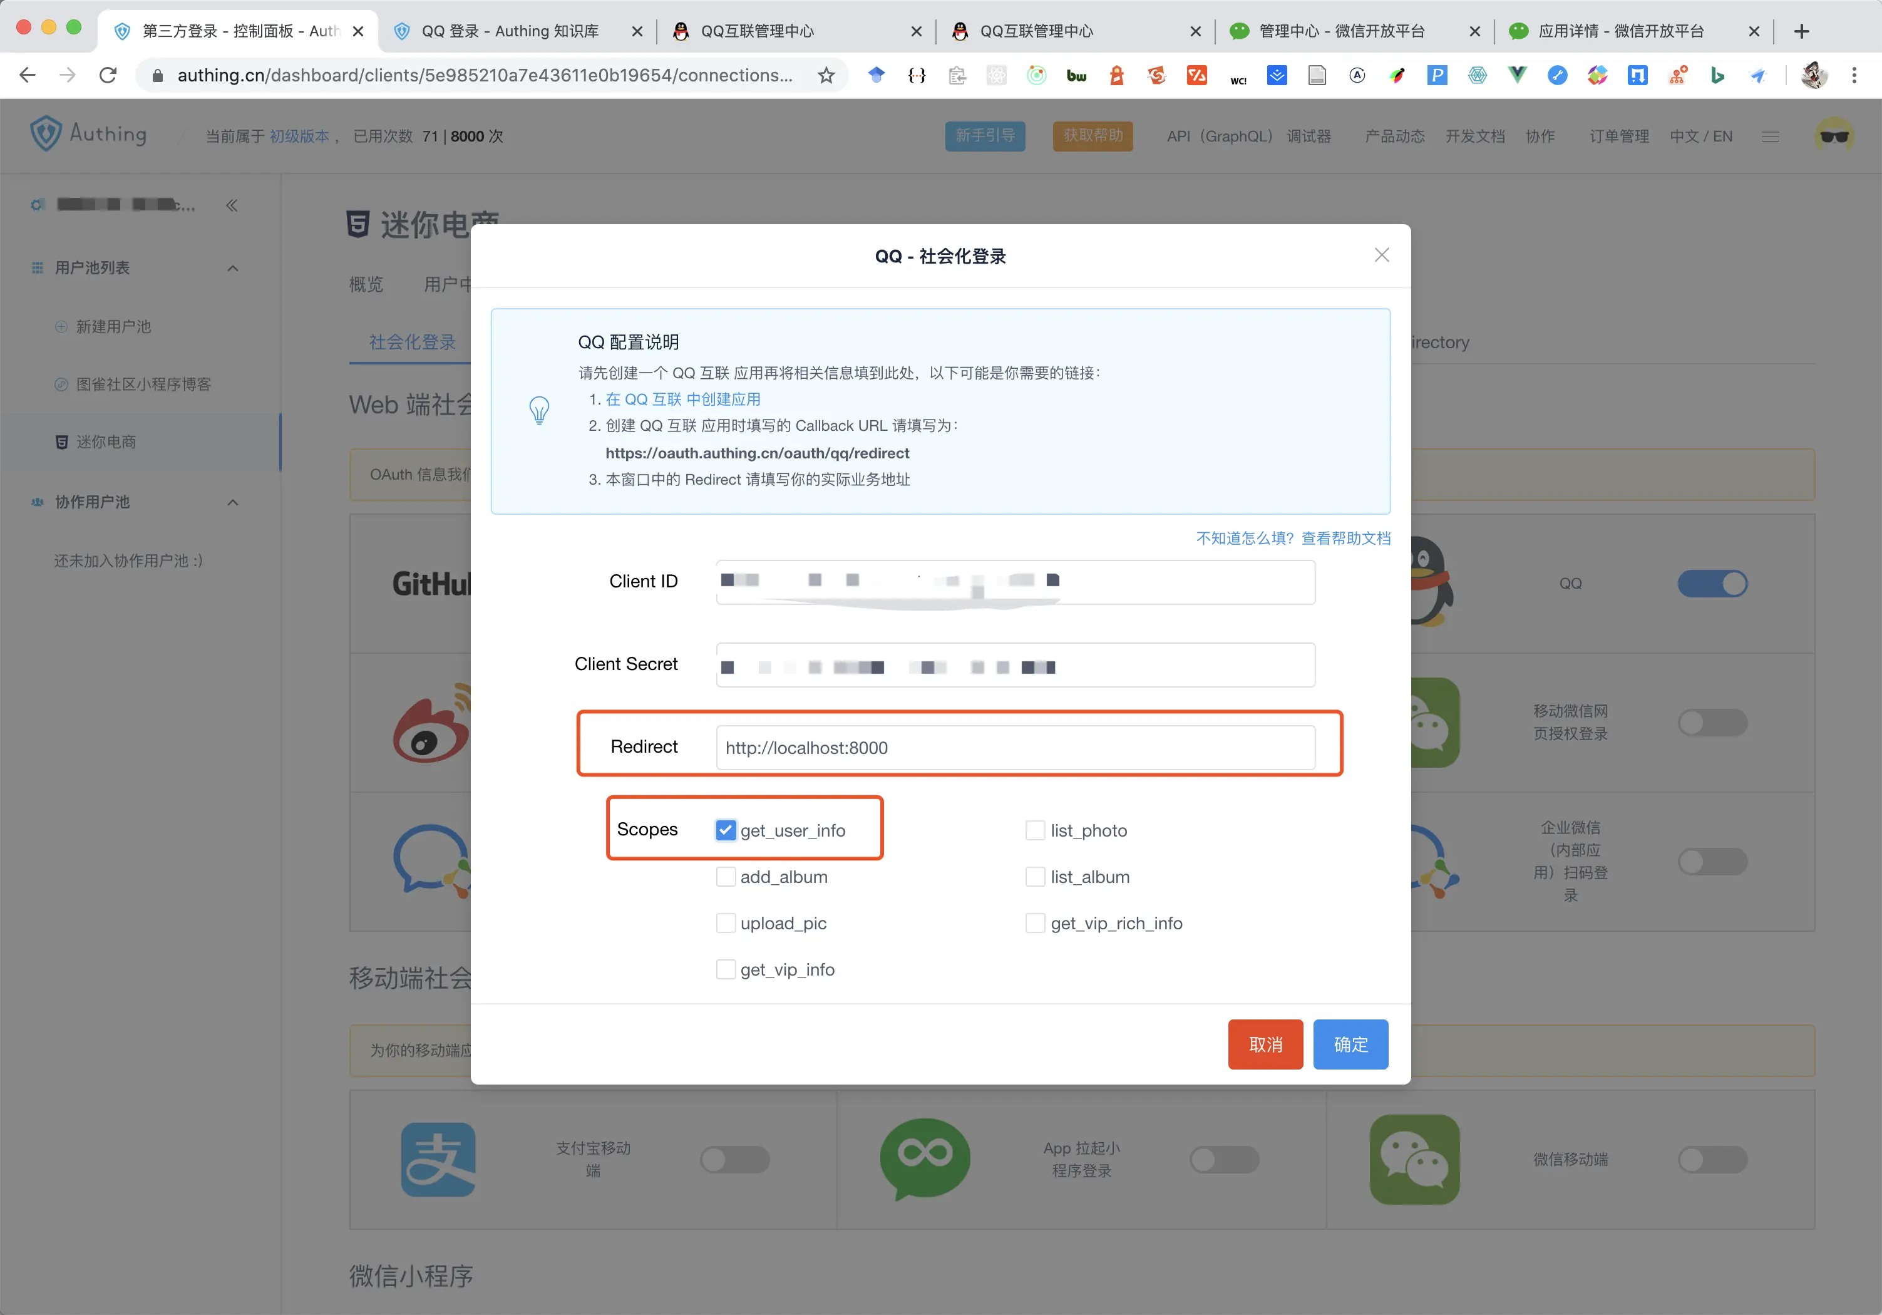Close the QQ social login dialog

1381,255
